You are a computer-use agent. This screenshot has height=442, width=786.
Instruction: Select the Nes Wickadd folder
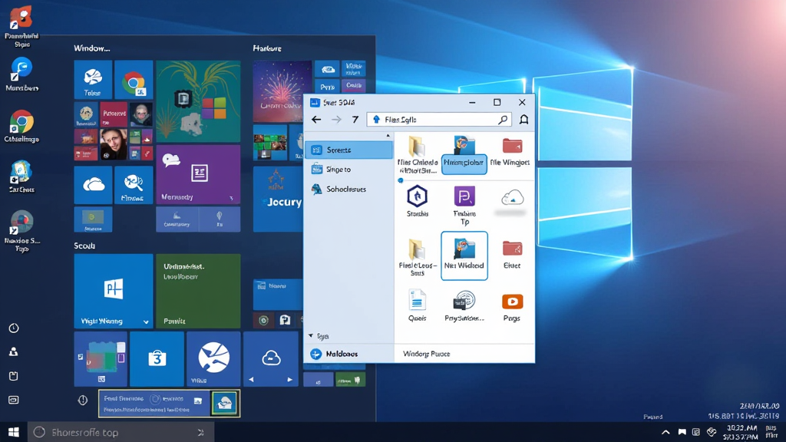(x=464, y=256)
